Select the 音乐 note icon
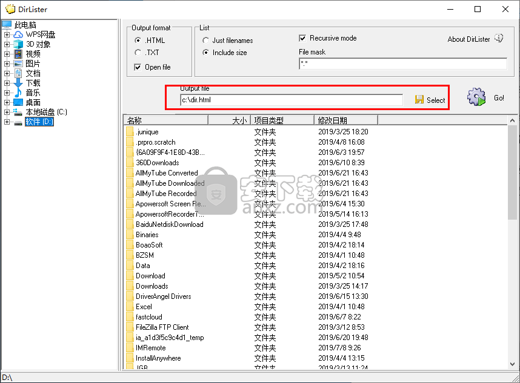The image size is (520, 383). coord(18,93)
